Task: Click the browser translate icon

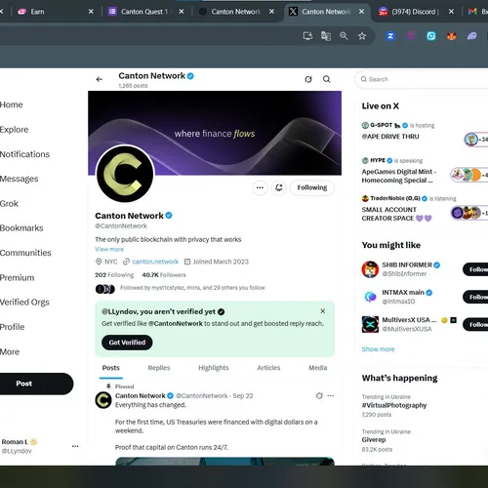Action: click(x=326, y=36)
